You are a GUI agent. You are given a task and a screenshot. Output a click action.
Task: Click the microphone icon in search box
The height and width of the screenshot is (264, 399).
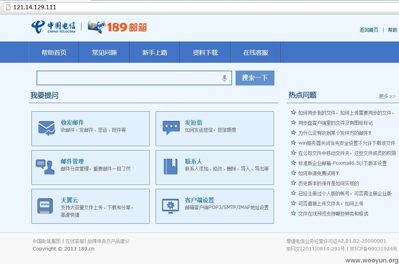224,78
